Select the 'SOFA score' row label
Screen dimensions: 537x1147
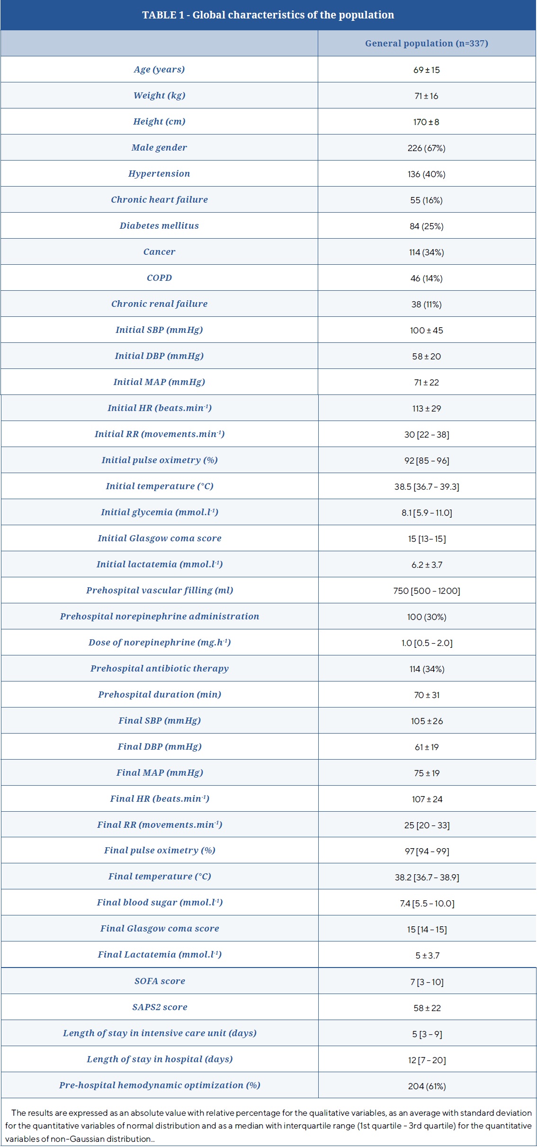tap(160, 981)
